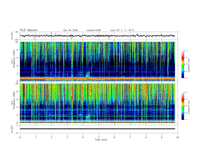Select the "start UT = 3 :10: 0" text
Image resolution: width=200 pixels, height=154 pixels.
122,30
